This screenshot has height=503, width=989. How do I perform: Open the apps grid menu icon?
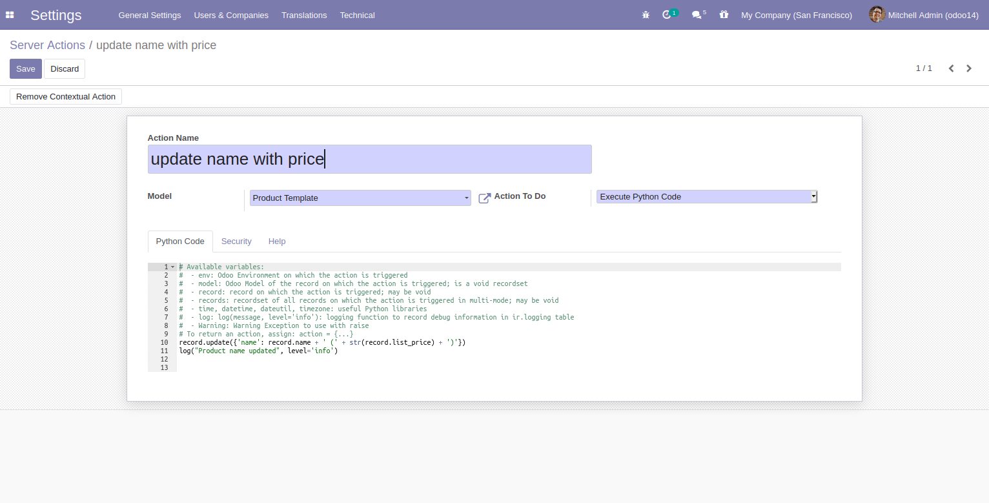pos(10,15)
